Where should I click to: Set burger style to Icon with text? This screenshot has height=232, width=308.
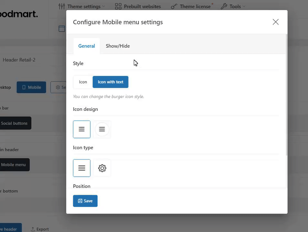point(110,82)
